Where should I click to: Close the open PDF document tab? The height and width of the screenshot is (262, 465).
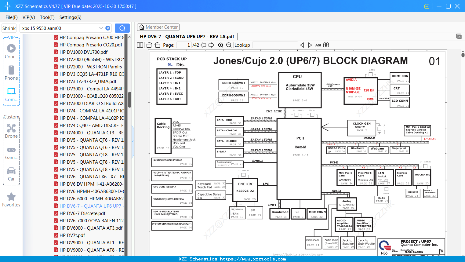pos(459,36)
